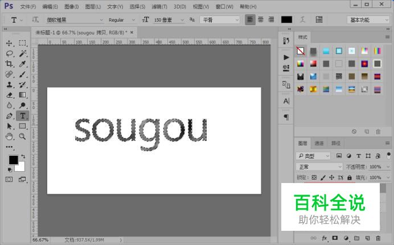Toggle lock transparent pixels

(x=314, y=177)
